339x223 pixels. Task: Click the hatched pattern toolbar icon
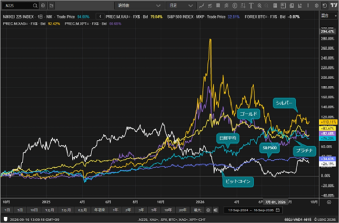(227, 6)
